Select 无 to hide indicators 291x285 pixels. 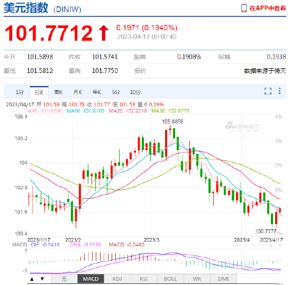(x=64, y=279)
